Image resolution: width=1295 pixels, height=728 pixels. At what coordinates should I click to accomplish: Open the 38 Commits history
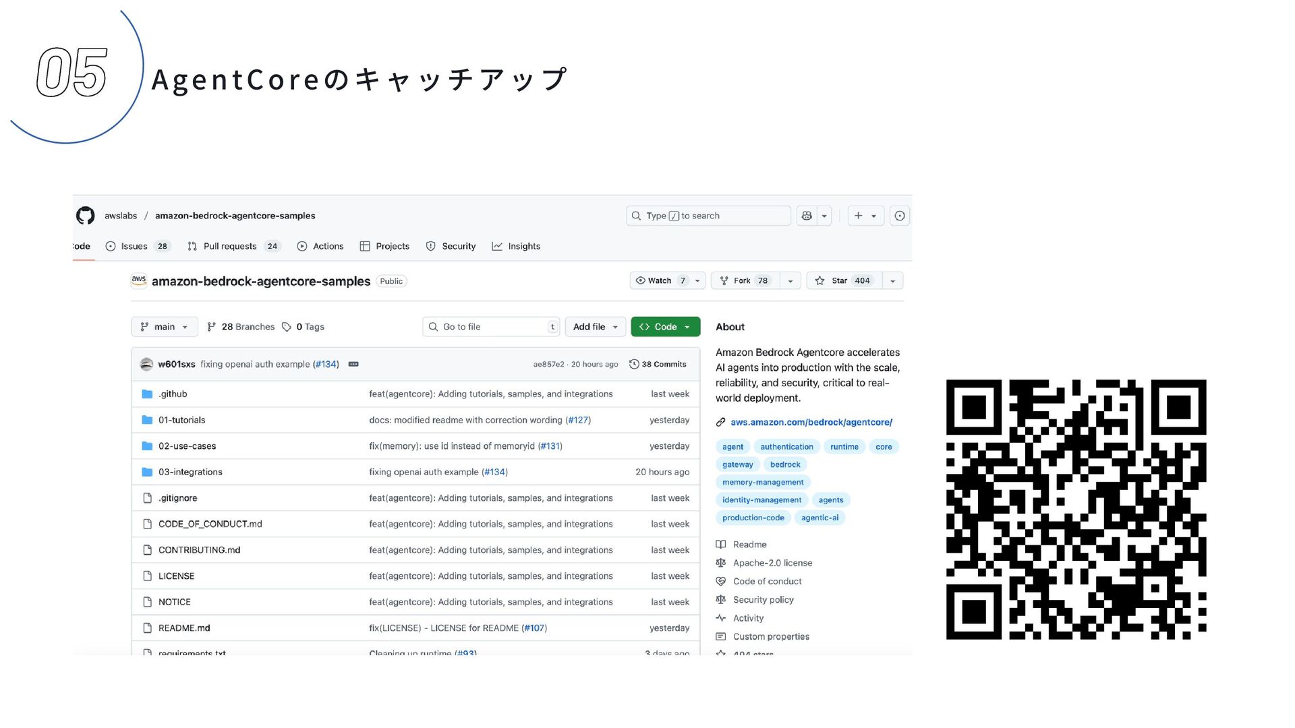point(658,364)
